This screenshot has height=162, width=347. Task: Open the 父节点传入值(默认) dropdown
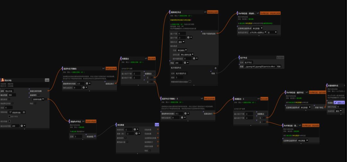(x=258, y=32)
